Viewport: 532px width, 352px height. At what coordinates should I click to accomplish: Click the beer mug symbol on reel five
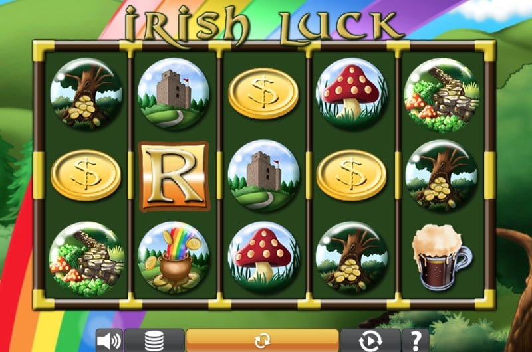pos(441,257)
